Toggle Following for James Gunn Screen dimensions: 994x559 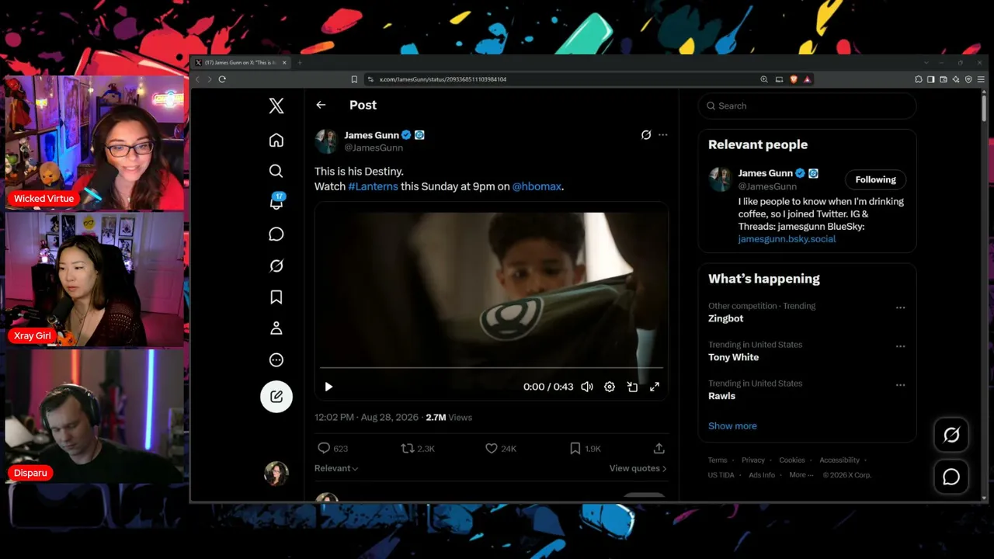click(875, 179)
